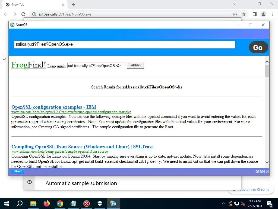This screenshot has width=278, height=209.
Task: Open Windows Security shield on taskbar
Action: point(100,204)
